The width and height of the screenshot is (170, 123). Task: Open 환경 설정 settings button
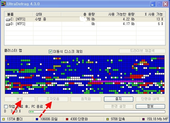[x=119, y=106]
